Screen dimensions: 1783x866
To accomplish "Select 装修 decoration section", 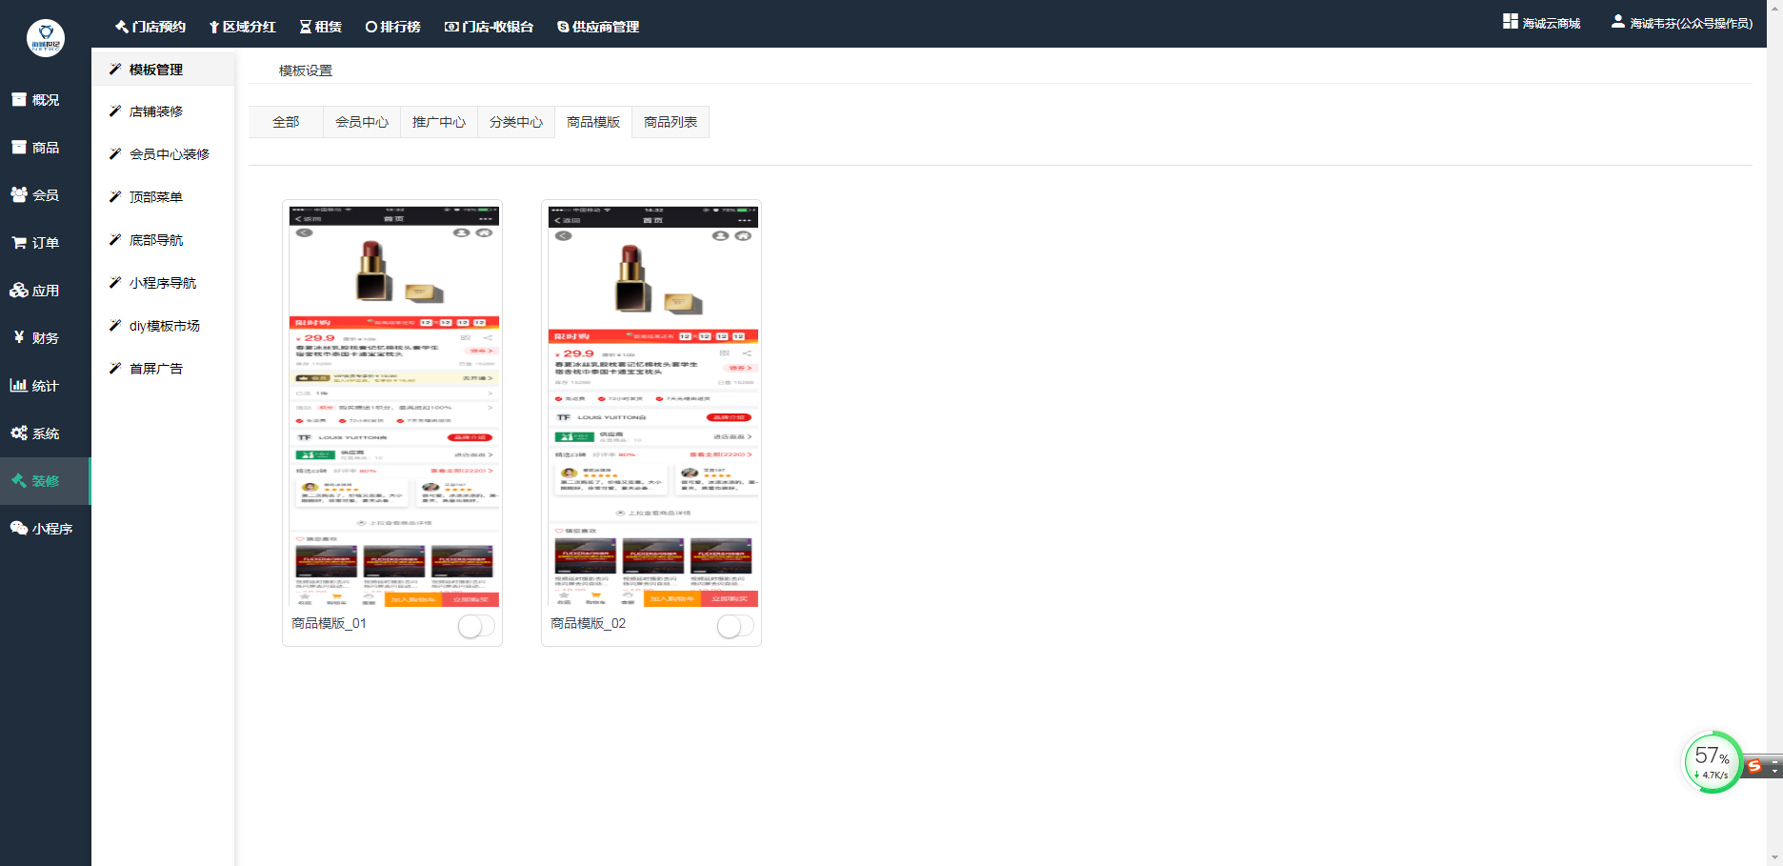I will pos(46,481).
